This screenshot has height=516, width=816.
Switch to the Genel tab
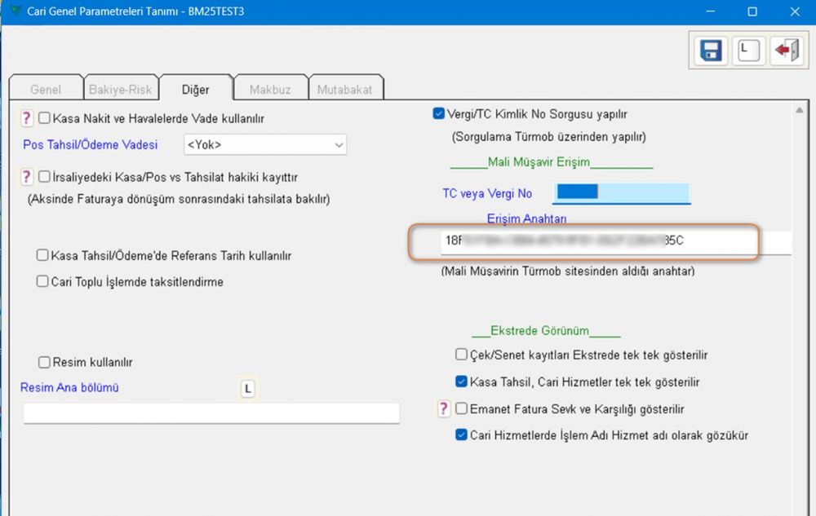tap(46, 90)
